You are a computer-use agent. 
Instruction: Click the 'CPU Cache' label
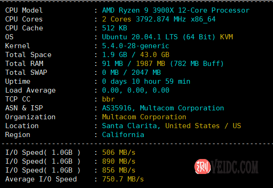click(x=24, y=28)
